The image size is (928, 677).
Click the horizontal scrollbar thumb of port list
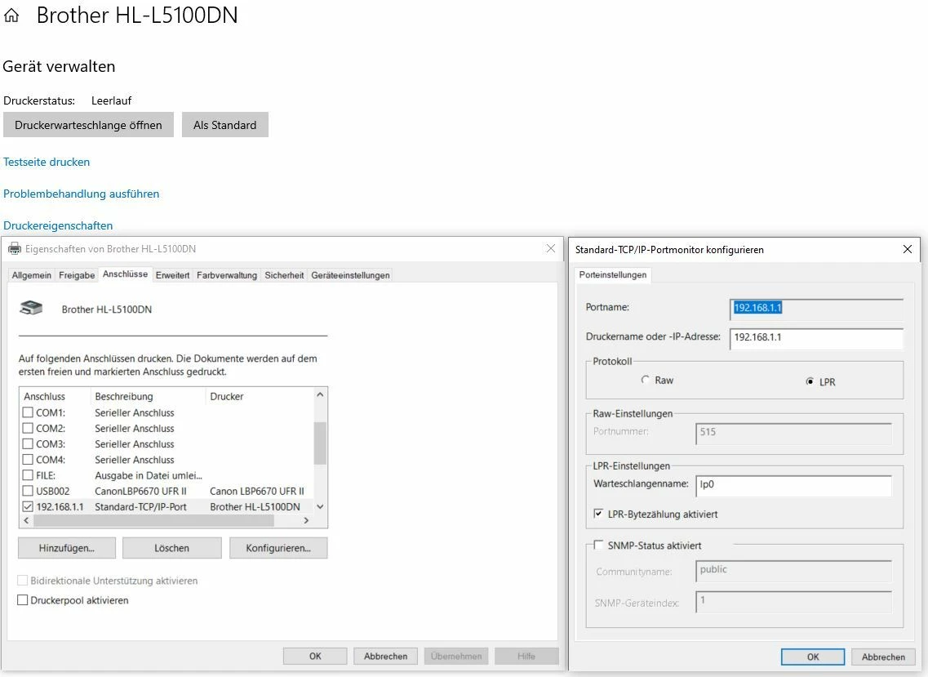(154, 521)
